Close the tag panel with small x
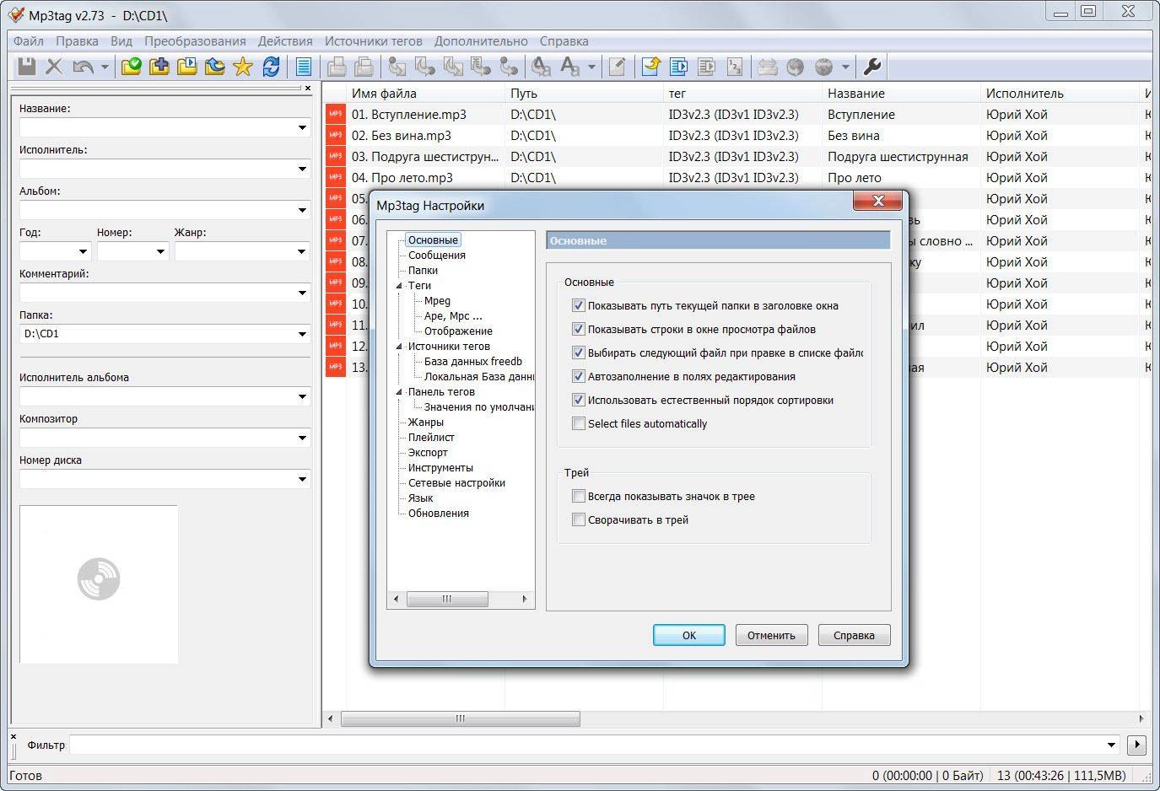 [307, 88]
